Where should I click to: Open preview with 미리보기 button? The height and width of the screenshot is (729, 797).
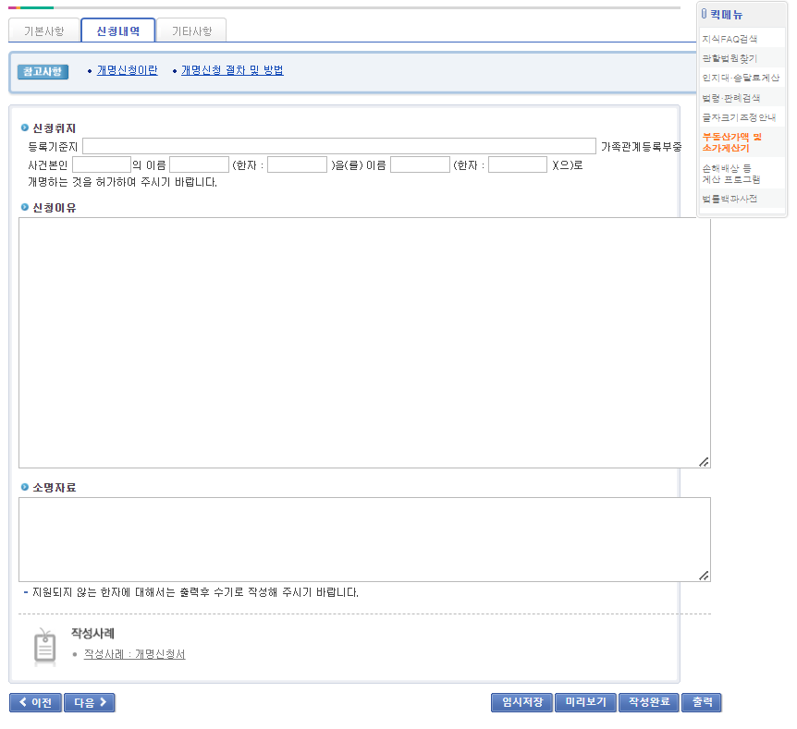[585, 702]
